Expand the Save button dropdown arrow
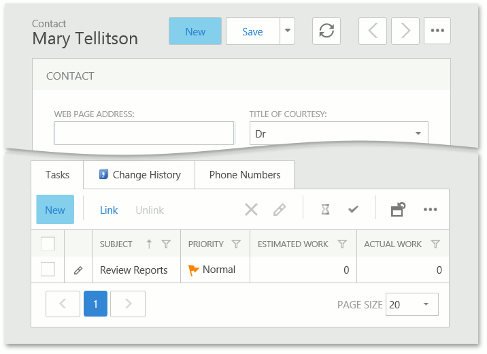The width and height of the screenshot is (487, 354). [287, 31]
